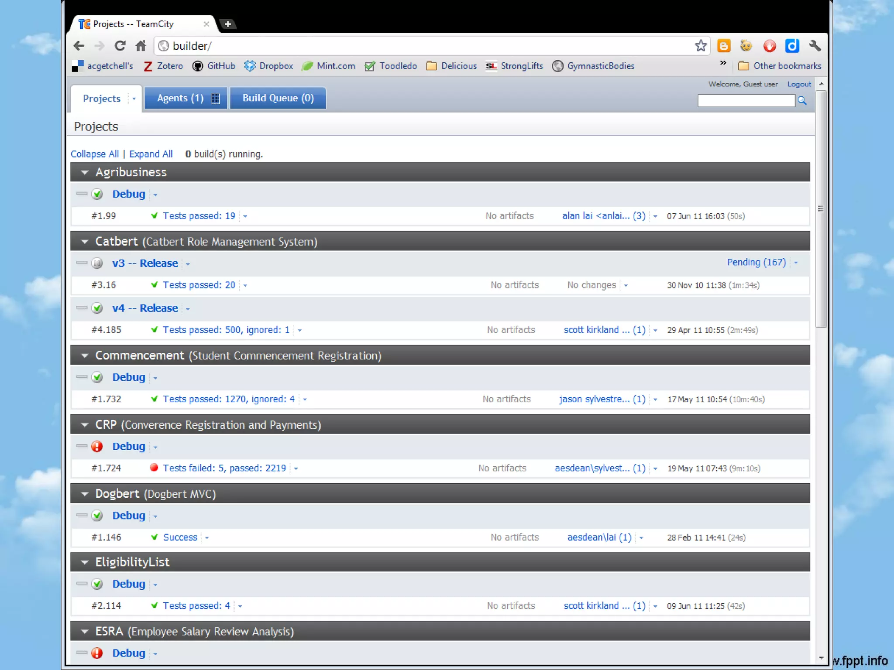
Task: Click the page's vertical scrollbar thumb
Action: pos(821,209)
